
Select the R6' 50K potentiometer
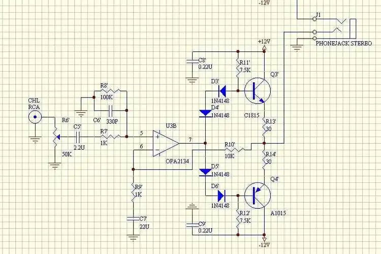(x=54, y=137)
